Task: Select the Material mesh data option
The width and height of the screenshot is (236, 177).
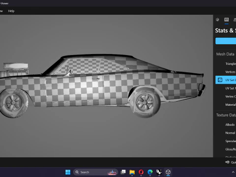Action: tap(231, 105)
